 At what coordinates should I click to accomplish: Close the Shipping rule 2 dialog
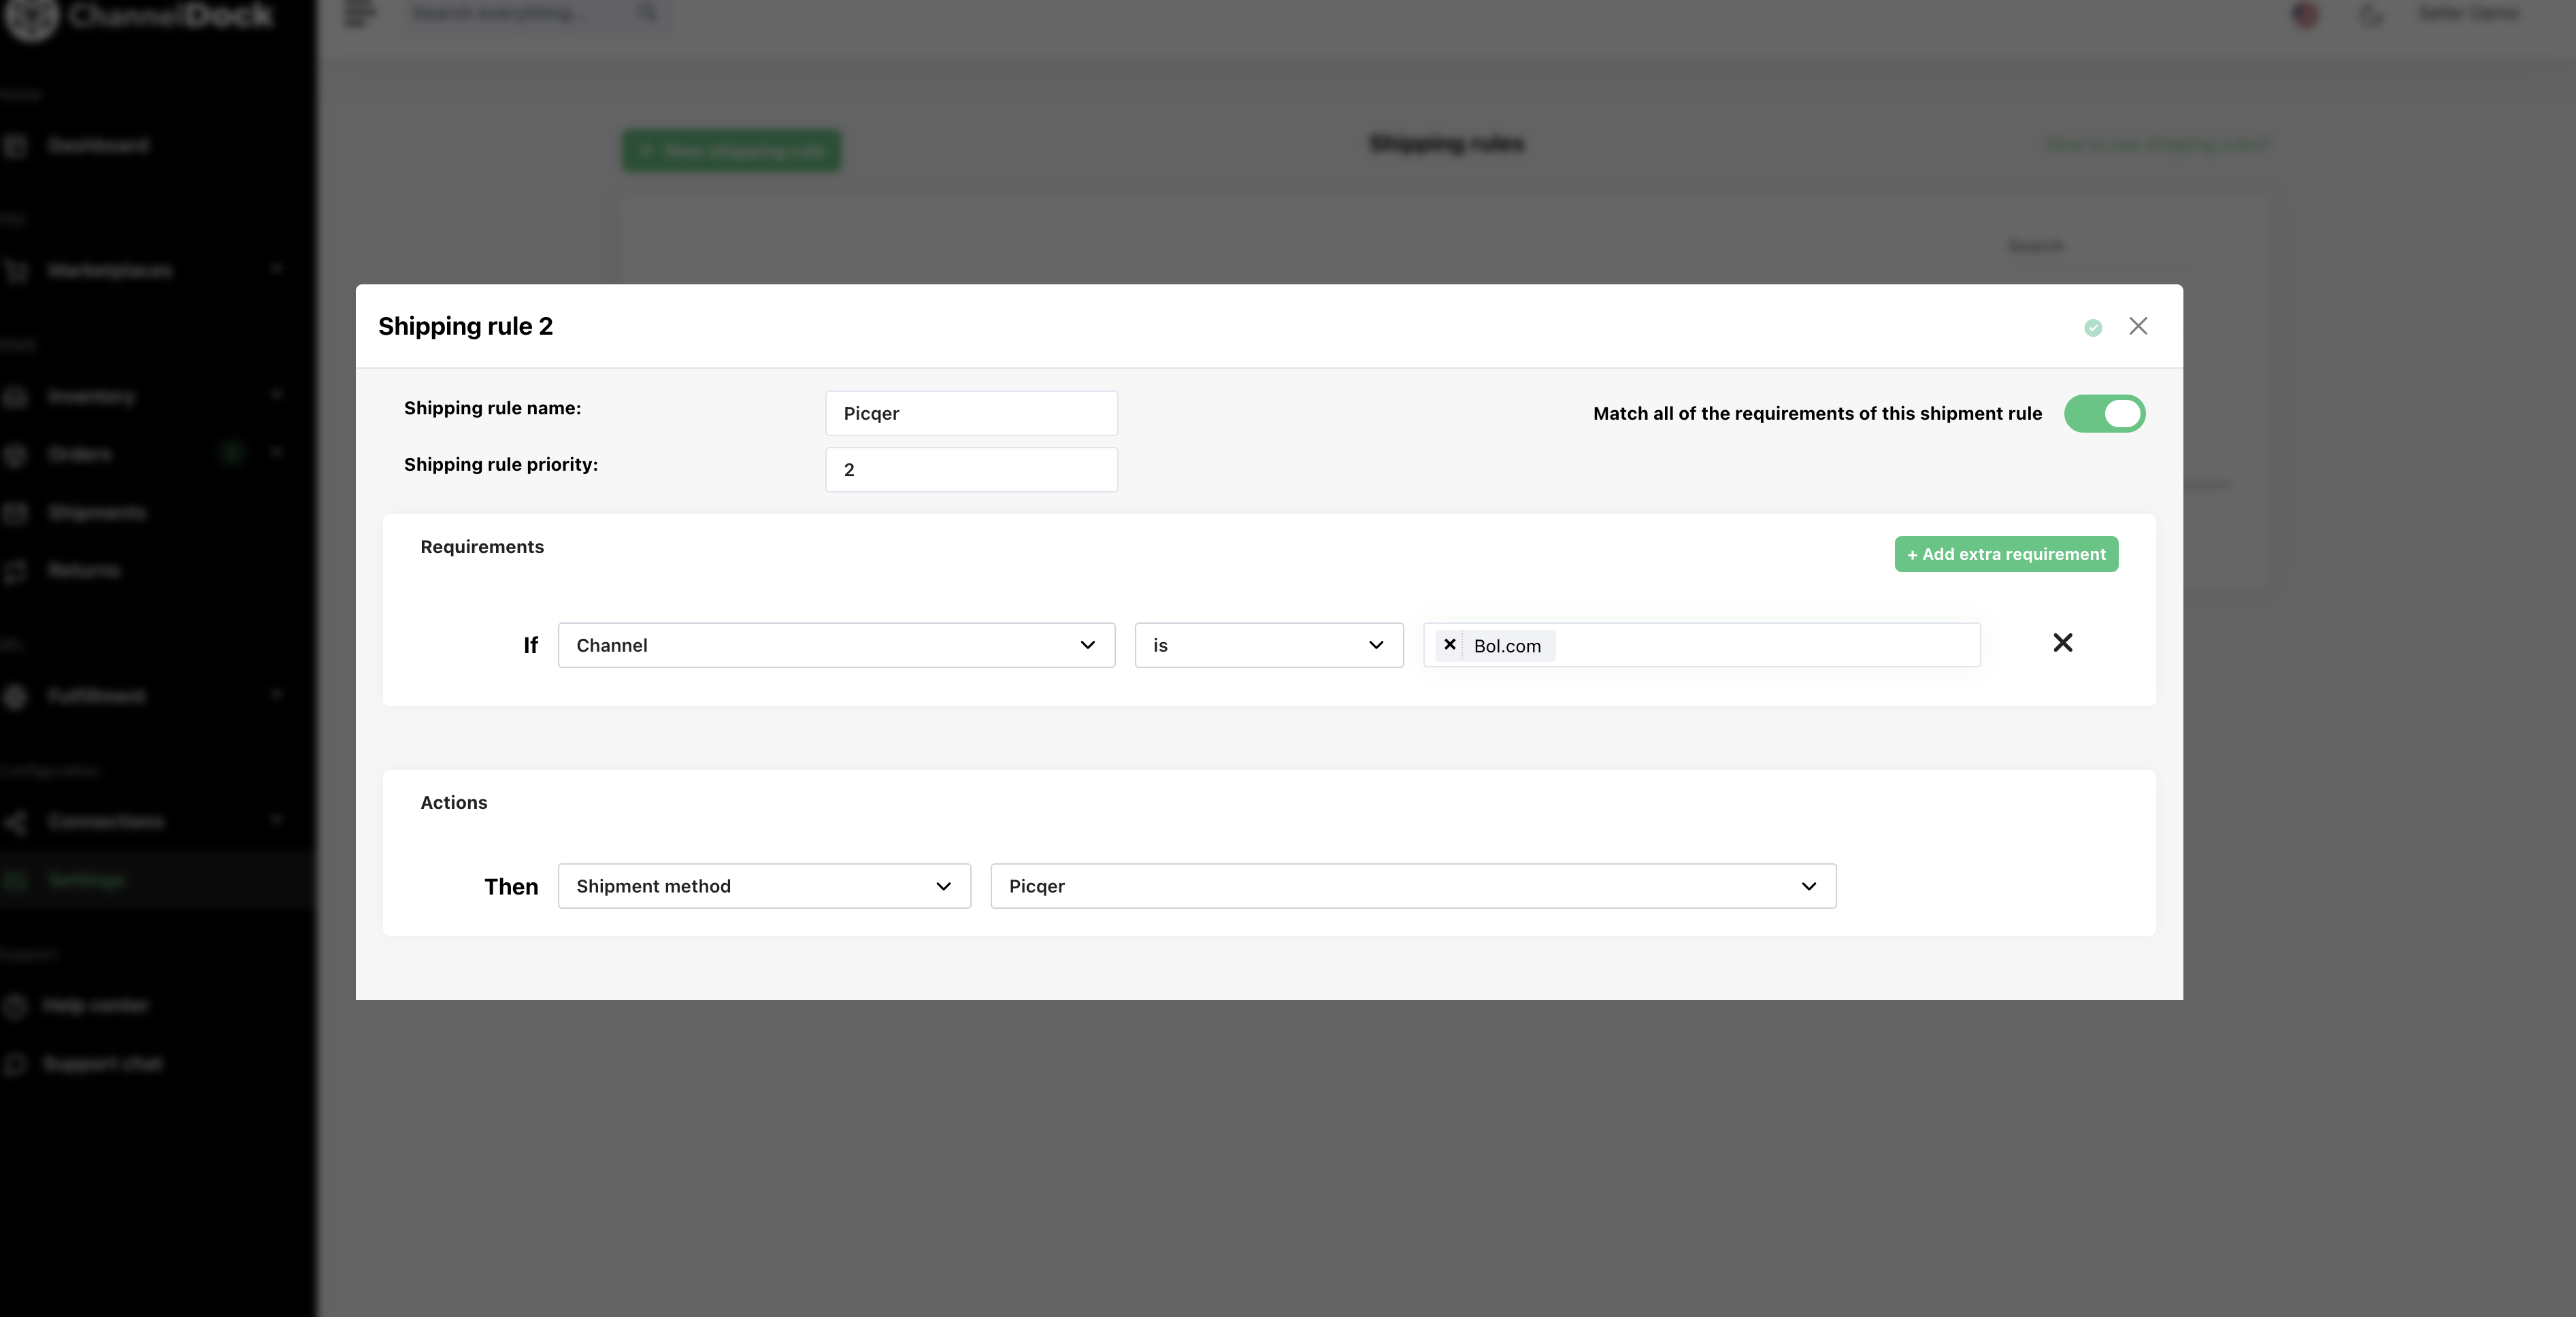2138,326
